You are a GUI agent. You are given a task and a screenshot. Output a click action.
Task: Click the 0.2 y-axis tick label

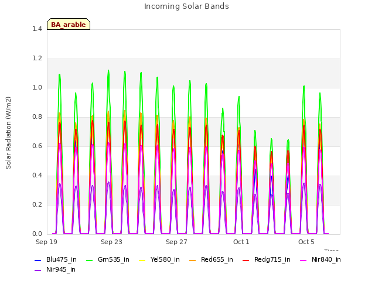37,204
